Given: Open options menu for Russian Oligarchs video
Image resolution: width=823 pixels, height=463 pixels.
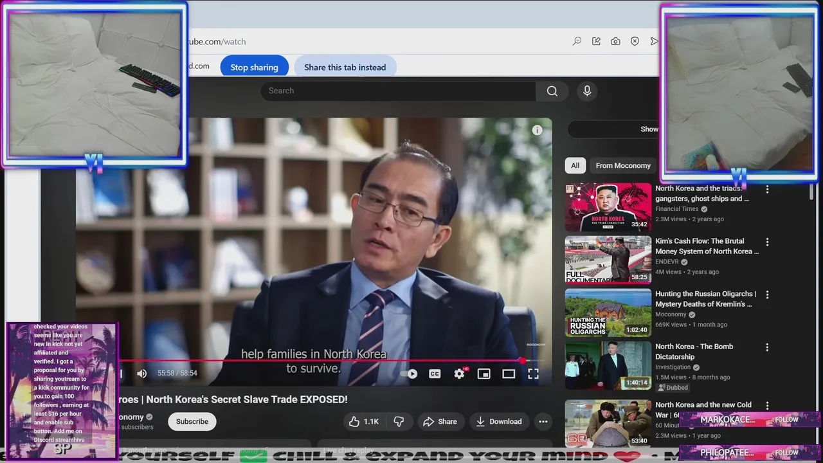Looking at the screenshot, I should [767, 295].
